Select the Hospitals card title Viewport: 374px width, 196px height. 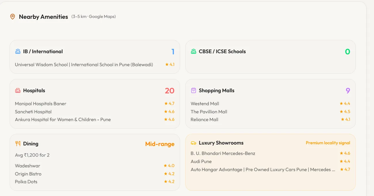tap(34, 90)
